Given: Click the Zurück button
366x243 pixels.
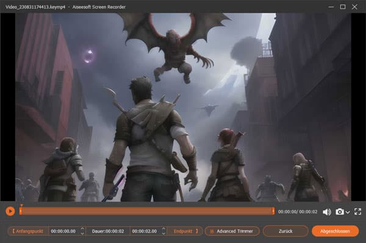Looking at the screenshot, I should click(285, 231).
